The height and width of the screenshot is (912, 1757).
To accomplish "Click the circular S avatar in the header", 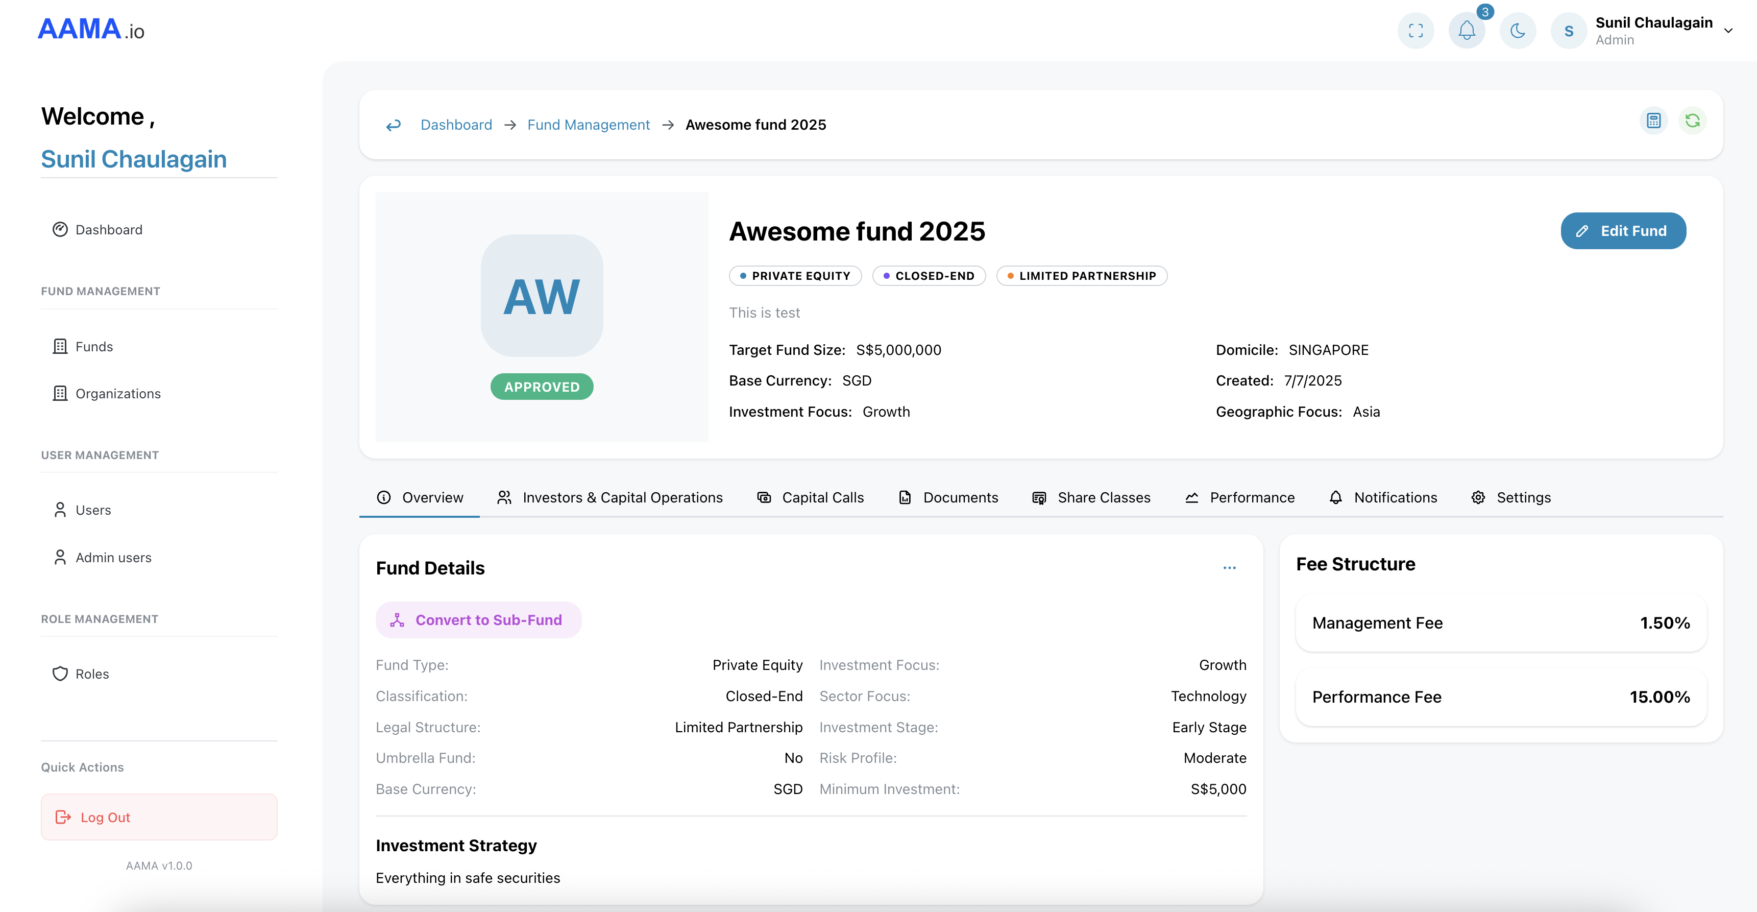I will coord(1568,30).
